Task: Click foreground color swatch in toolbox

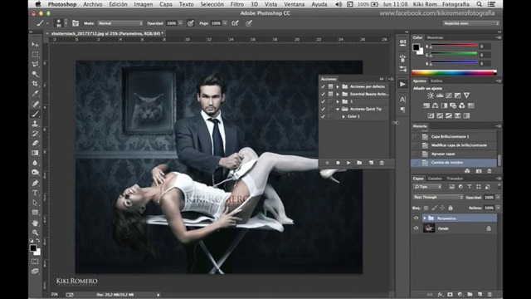Action: [33, 248]
